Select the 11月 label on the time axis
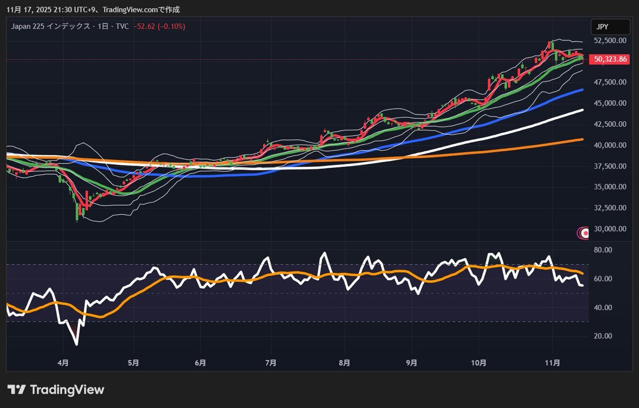The width and height of the screenshot is (639, 408). (553, 363)
